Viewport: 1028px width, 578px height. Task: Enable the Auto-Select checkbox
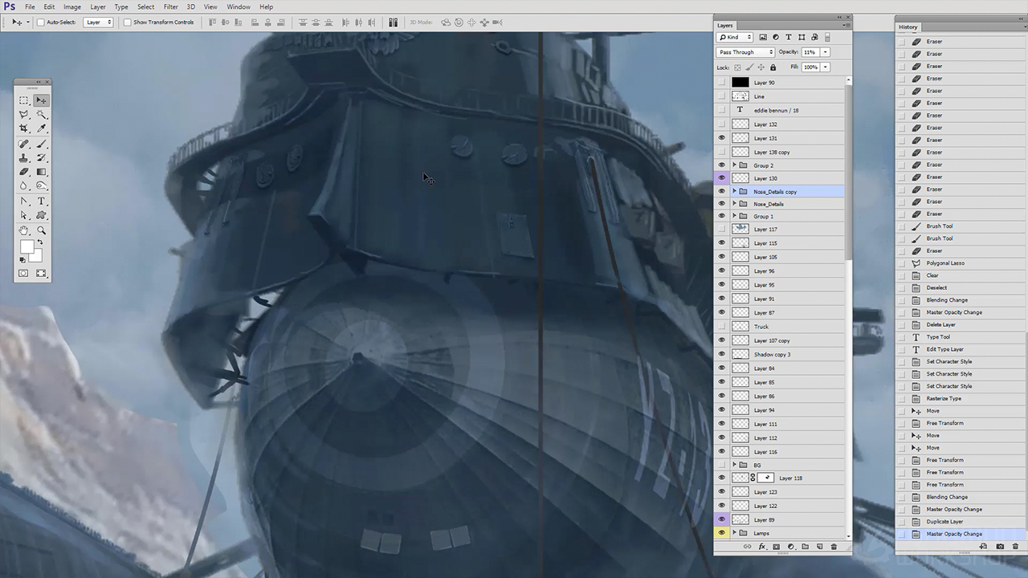coord(41,22)
